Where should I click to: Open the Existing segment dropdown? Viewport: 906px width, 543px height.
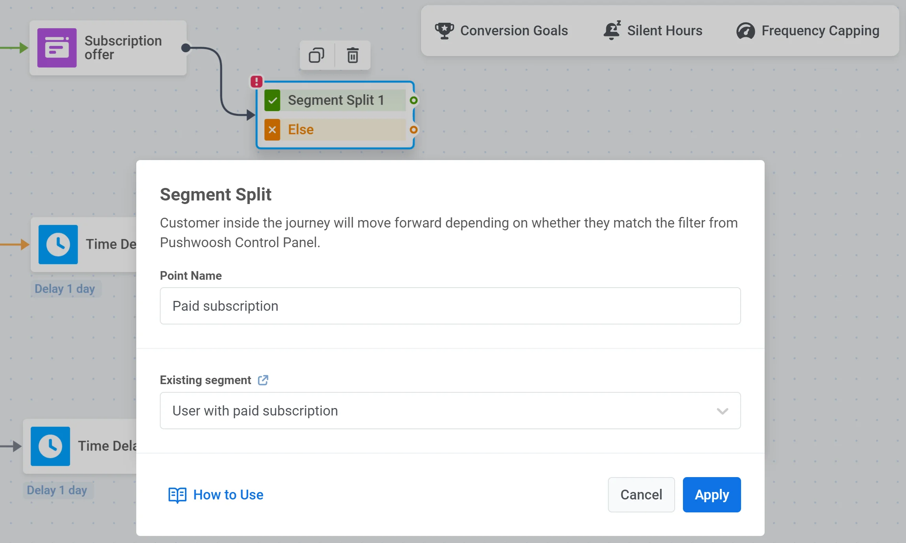pyautogui.click(x=450, y=411)
